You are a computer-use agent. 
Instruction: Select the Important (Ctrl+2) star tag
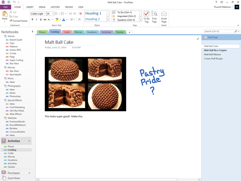(x=114, y=16)
